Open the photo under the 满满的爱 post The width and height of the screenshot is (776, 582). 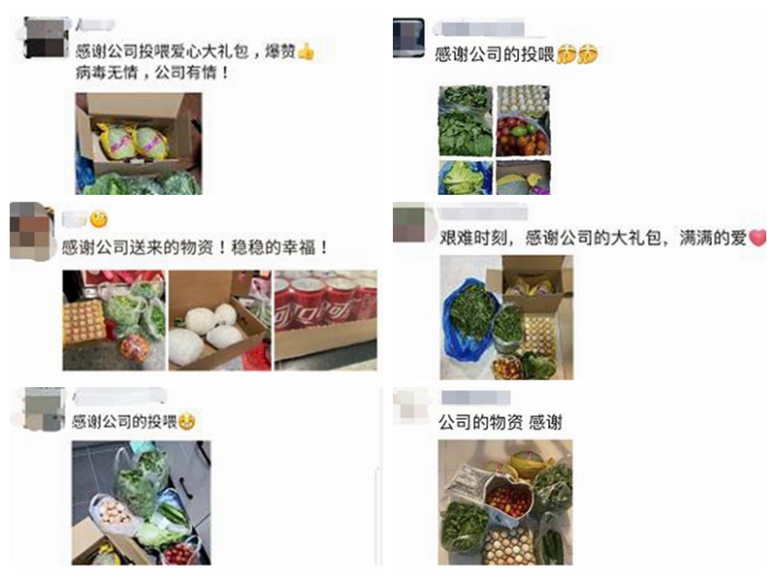(506, 317)
